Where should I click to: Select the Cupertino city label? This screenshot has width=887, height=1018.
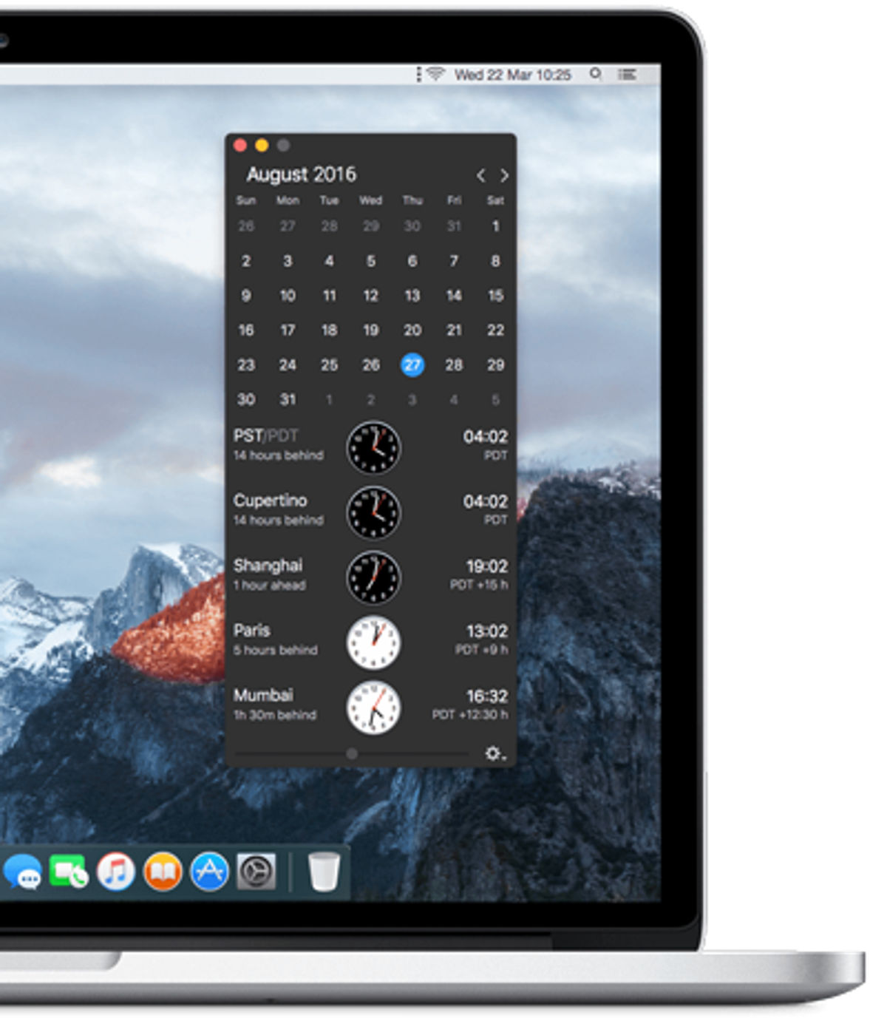(270, 500)
